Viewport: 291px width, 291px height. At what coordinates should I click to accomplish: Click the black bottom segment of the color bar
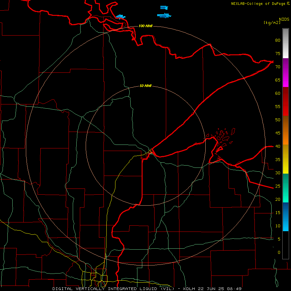[286, 245]
